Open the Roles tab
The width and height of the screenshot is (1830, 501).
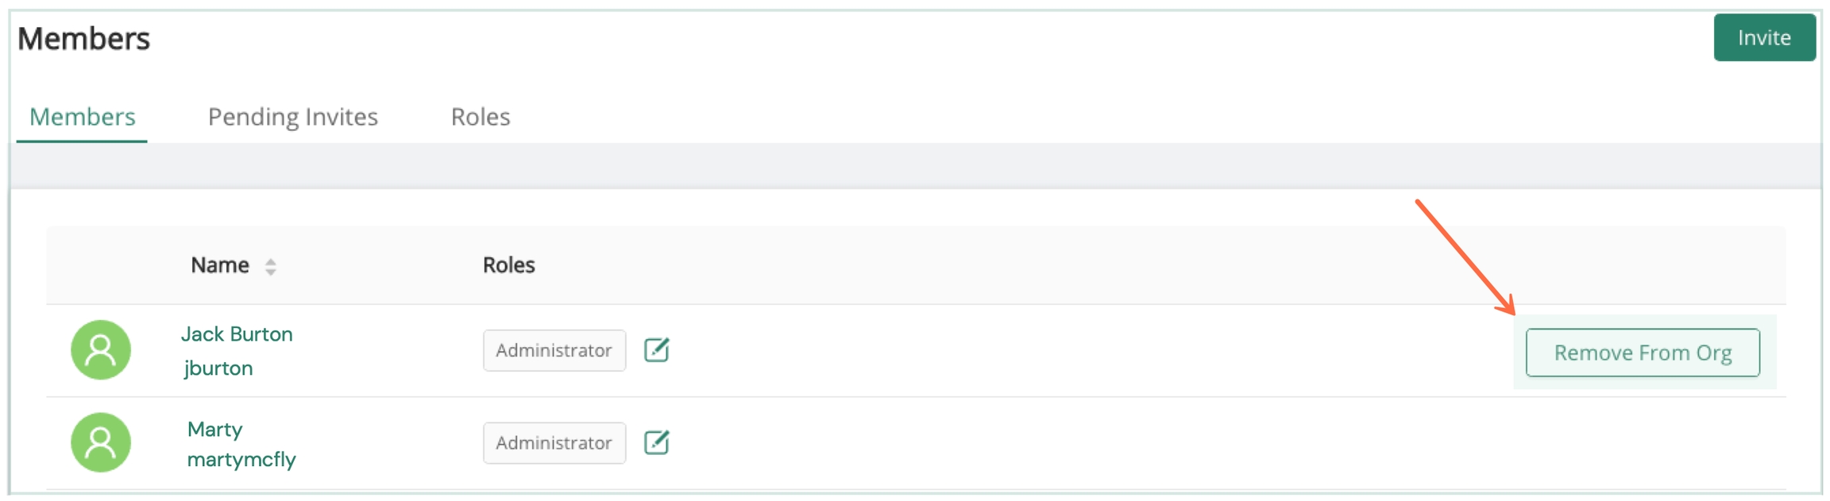click(480, 117)
